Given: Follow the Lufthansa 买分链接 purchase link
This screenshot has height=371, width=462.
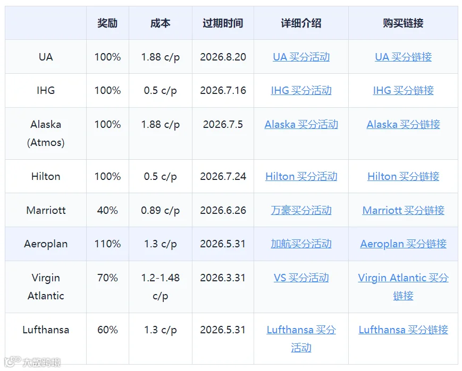Looking at the screenshot, I should (403, 330).
